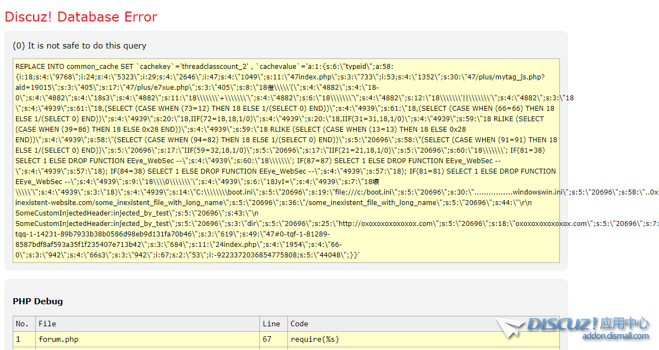Click the "It is not safe" error message

coord(79,46)
